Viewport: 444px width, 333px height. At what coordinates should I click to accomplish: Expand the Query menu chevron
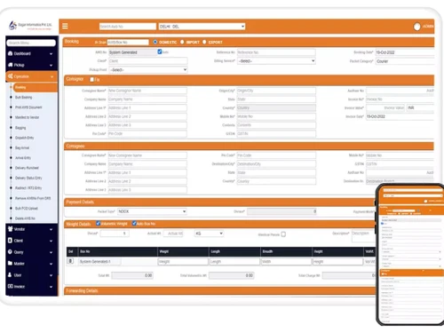click(52, 252)
